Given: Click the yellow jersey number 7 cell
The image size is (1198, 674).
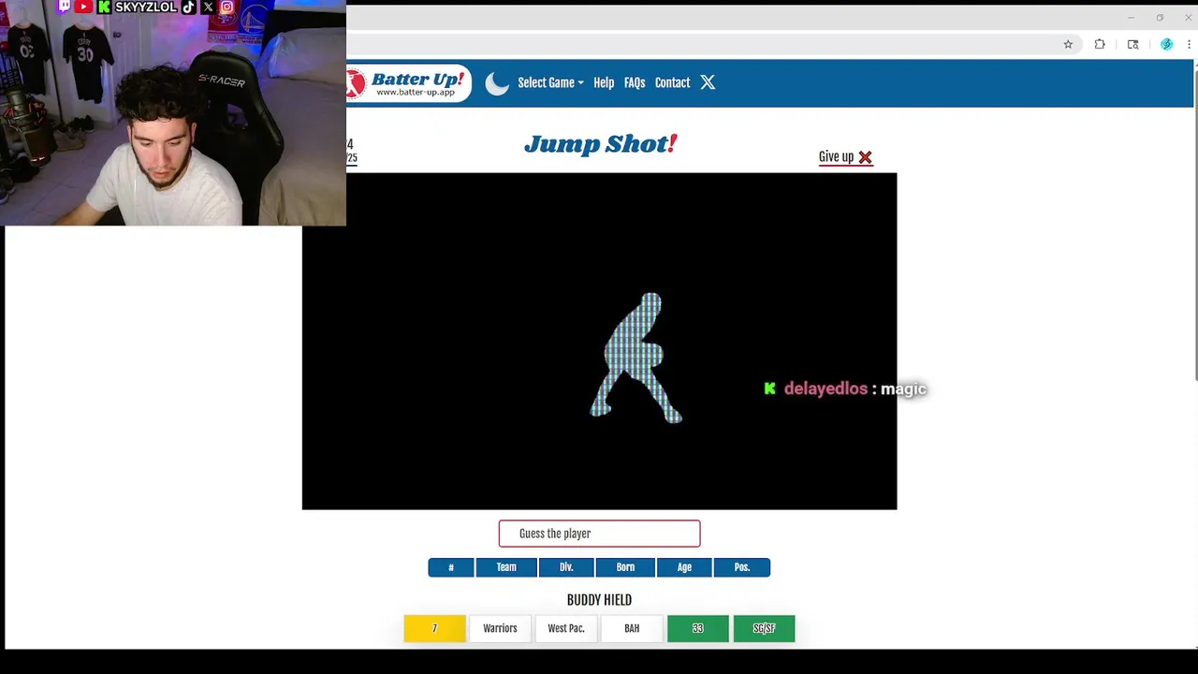Looking at the screenshot, I should (434, 628).
